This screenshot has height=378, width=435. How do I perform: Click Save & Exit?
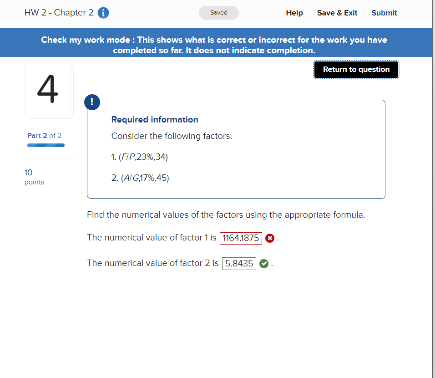coord(337,13)
